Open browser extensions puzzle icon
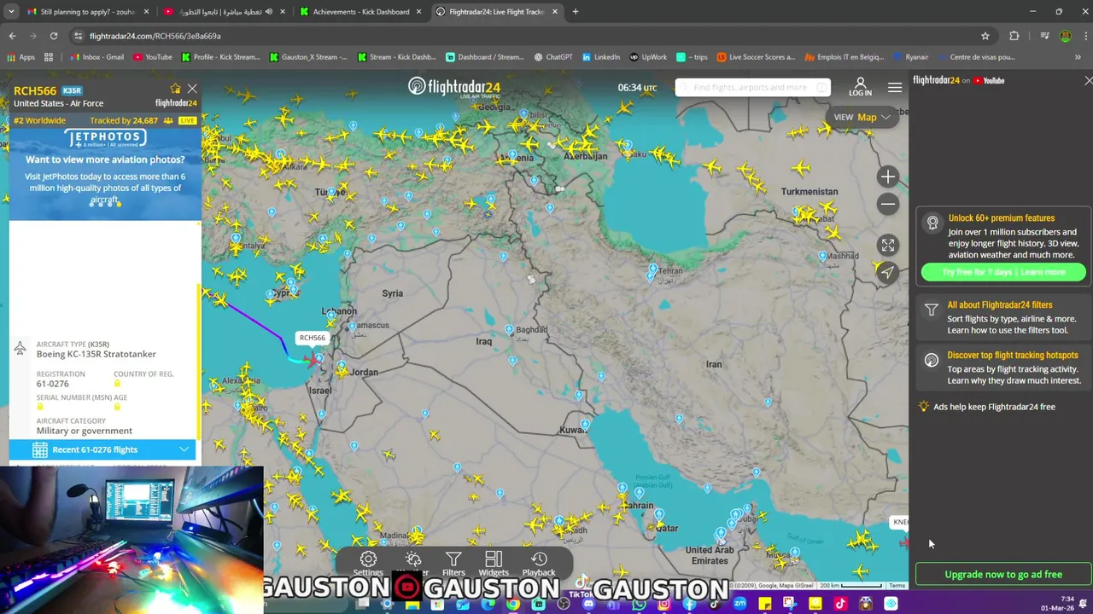 [1014, 36]
